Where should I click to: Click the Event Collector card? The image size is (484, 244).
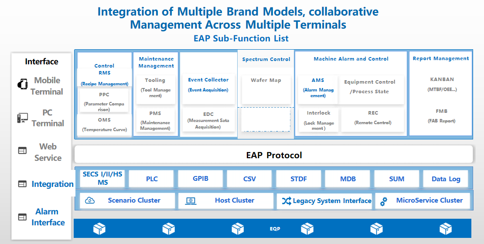coord(208,89)
